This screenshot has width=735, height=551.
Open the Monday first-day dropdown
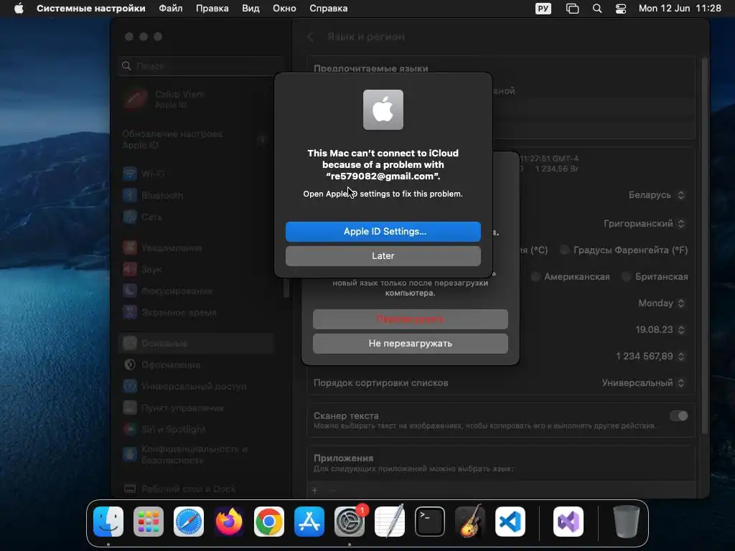click(661, 303)
